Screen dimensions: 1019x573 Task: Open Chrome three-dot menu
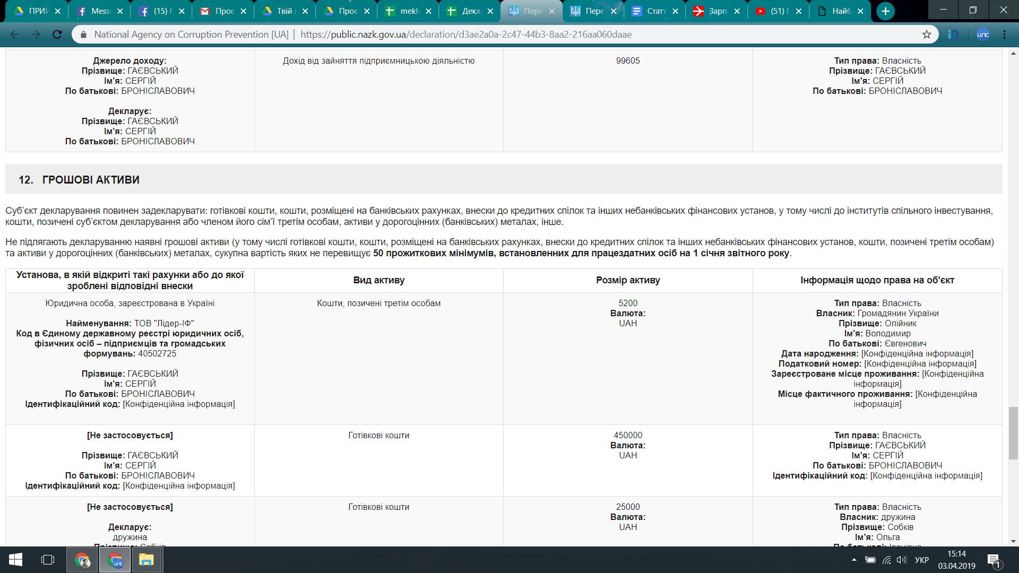1005,34
